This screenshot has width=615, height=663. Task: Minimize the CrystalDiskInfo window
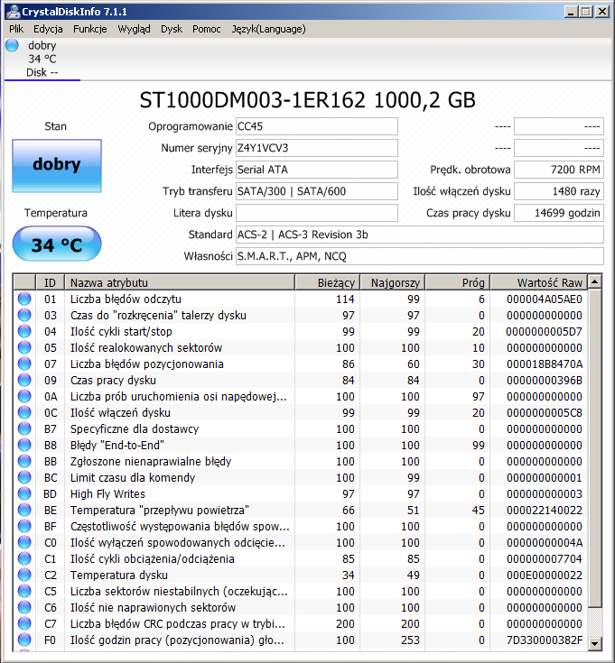pos(572,12)
